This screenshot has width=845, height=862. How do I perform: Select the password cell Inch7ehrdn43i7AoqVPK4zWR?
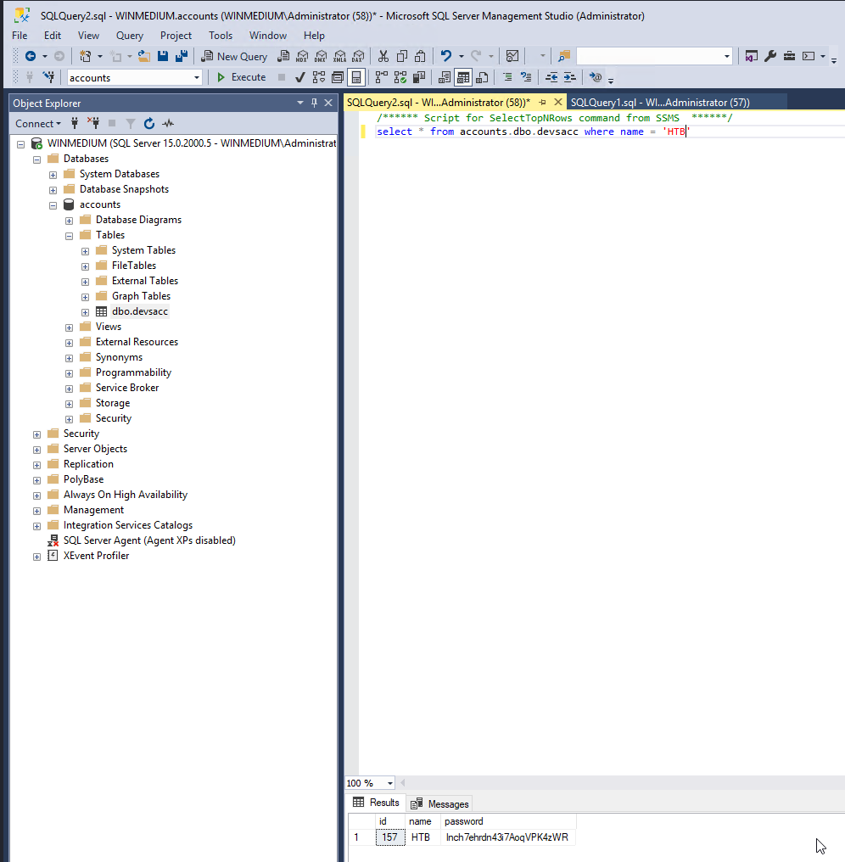coord(510,837)
